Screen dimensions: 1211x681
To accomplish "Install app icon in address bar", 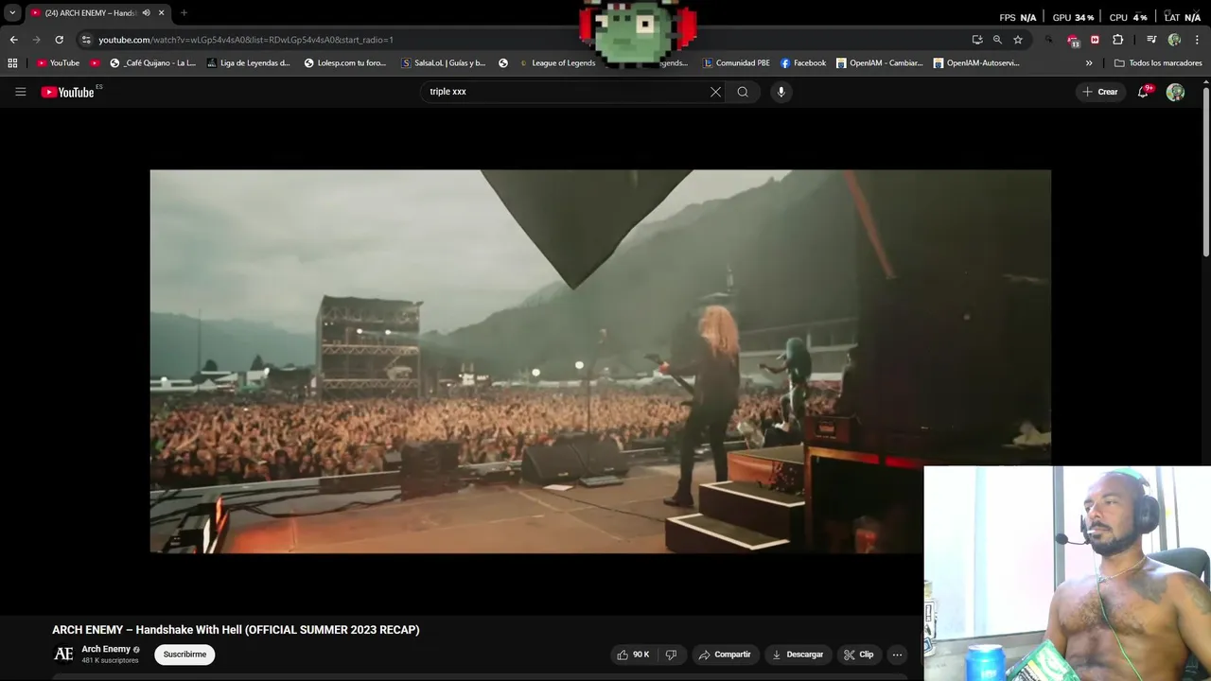I will click(977, 40).
